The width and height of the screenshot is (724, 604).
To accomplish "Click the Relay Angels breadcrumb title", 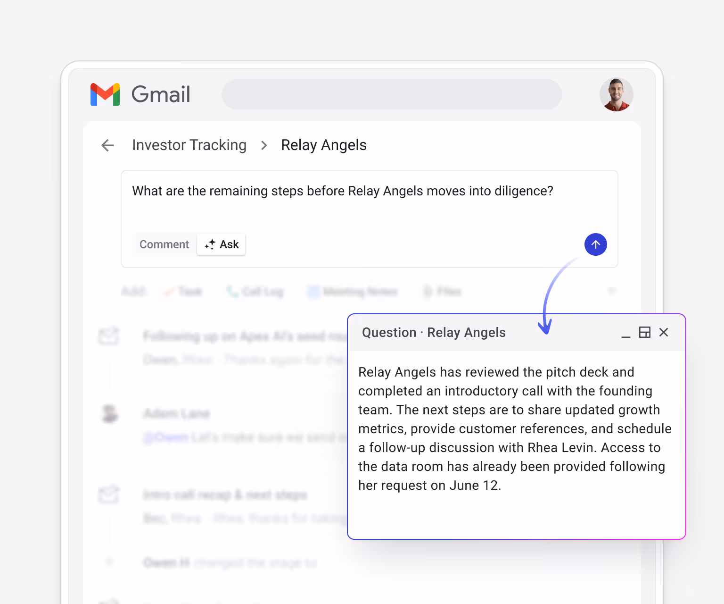I will tap(323, 145).
